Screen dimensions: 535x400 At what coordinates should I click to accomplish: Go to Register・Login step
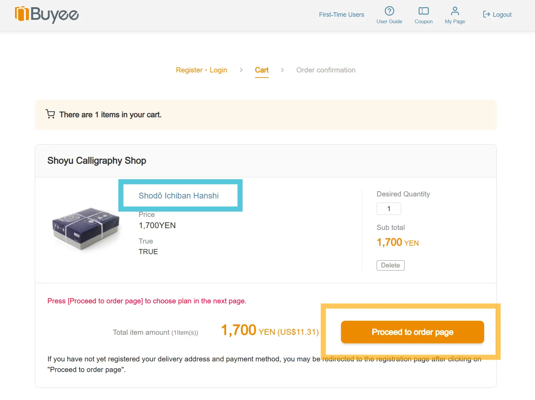[201, 70]
